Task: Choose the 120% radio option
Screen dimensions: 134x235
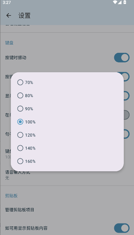Action: point(67,135)
